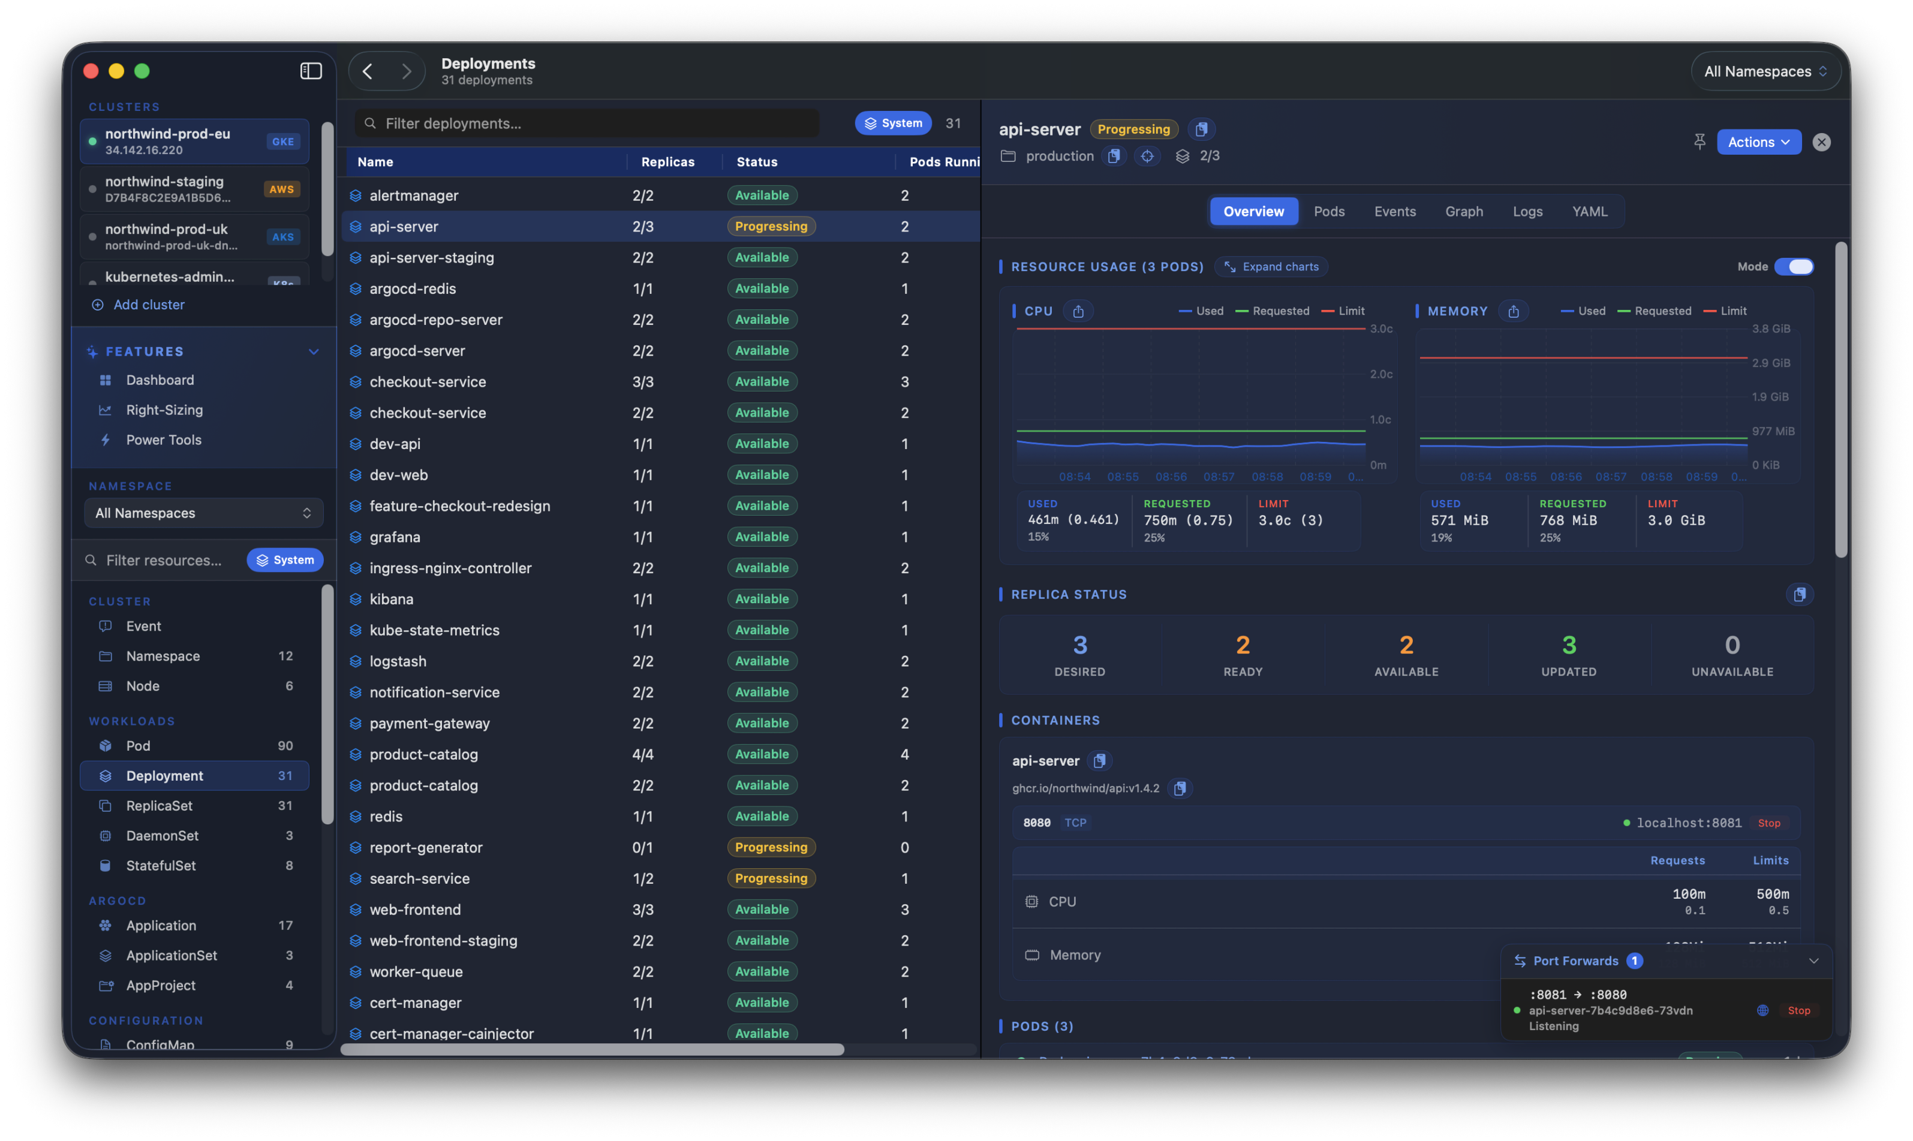Toggle System filter in deployments list

(893, 123)
